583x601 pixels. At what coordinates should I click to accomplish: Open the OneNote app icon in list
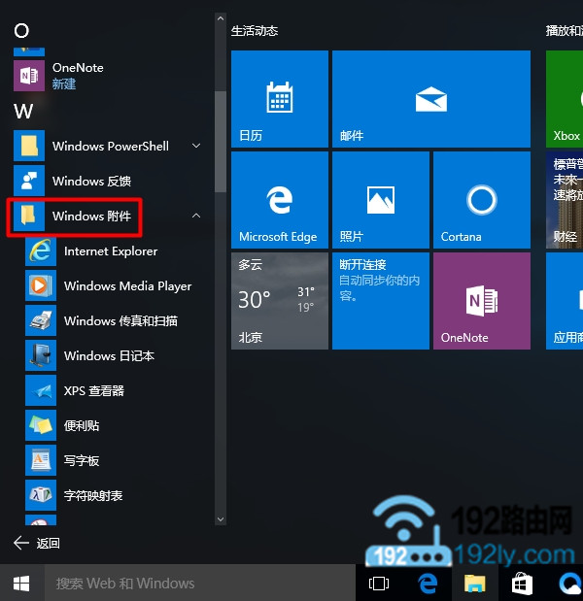29,76
